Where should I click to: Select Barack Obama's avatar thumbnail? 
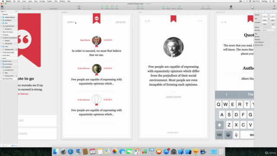[97, 40]
